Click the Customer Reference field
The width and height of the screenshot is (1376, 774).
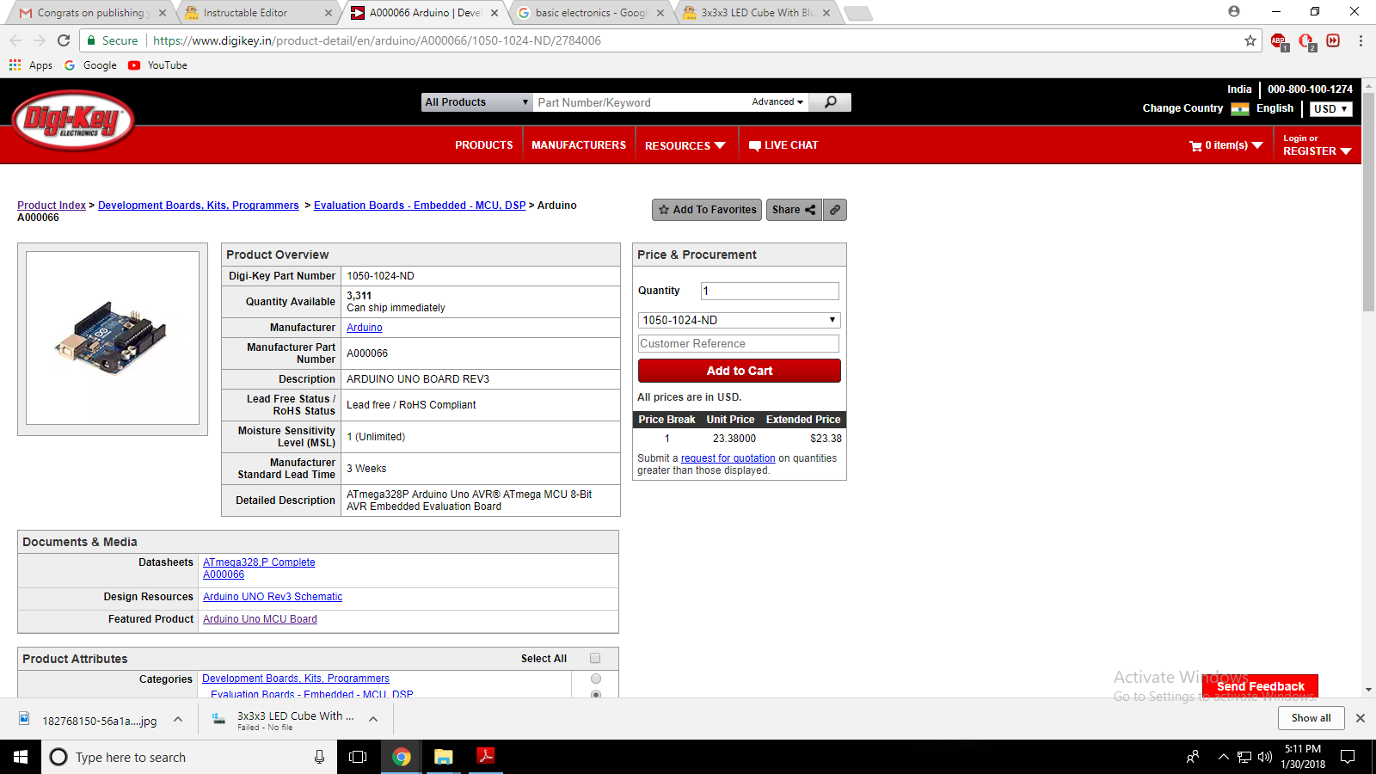(739, 344)
